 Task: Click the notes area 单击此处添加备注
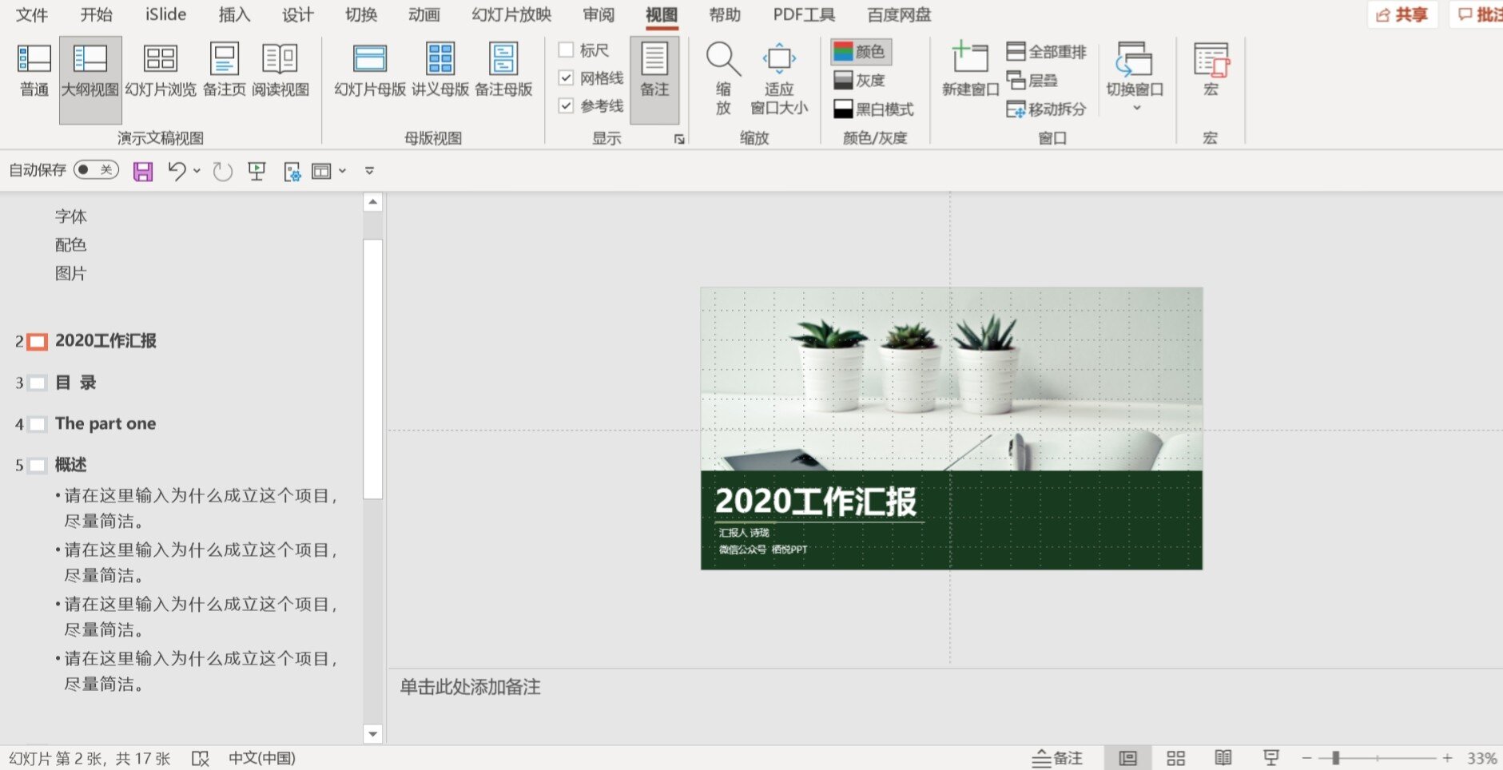click(470, 687)
